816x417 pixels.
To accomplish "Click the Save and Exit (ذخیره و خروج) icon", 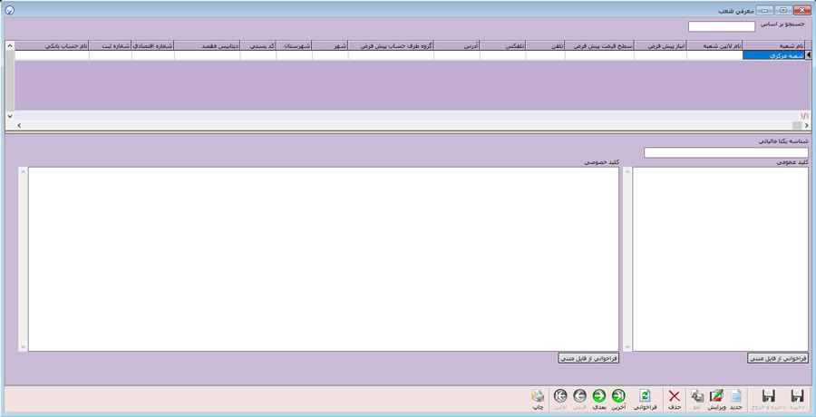I will (x=768, y=399).
